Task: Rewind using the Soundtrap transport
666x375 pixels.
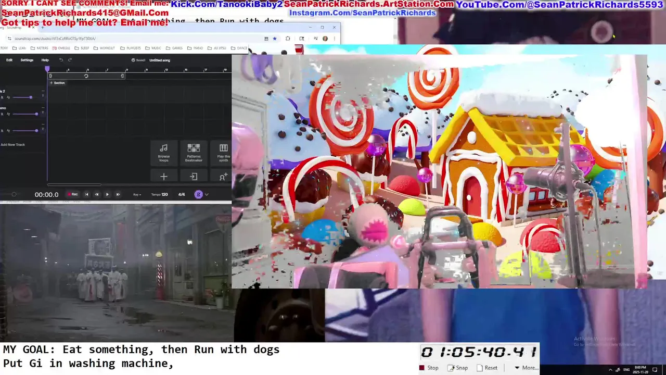Action: [x=96, y=194]
